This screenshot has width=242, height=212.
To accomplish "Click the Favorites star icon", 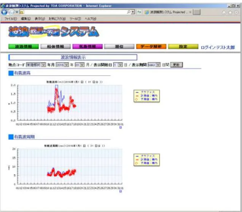I will coord(230,13).
